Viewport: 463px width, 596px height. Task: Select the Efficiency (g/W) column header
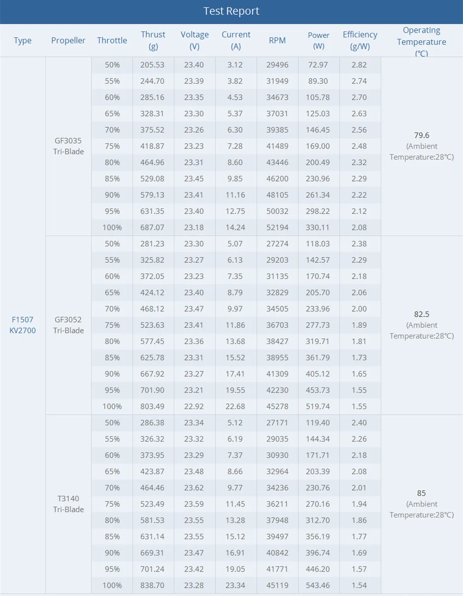(x=360, y=40)
